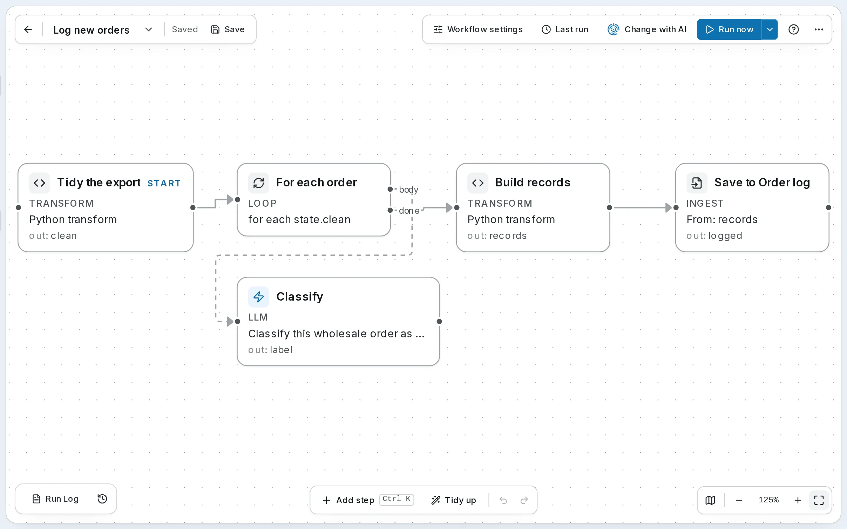847x529 pixels.
Task: Save the workflow
Action: point(228,29)
